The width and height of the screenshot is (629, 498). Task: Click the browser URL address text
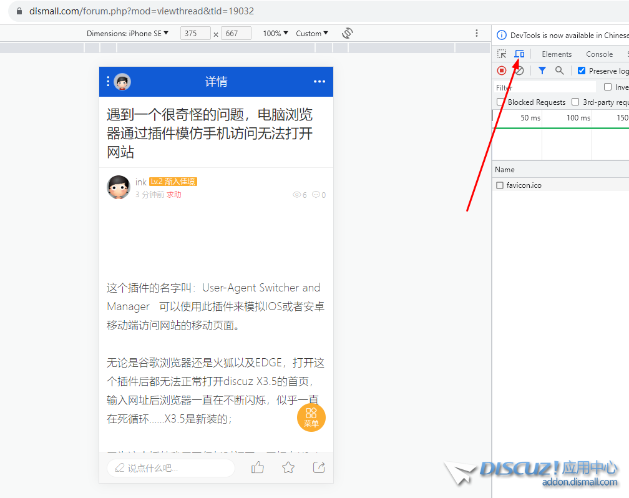click(142, 11)
